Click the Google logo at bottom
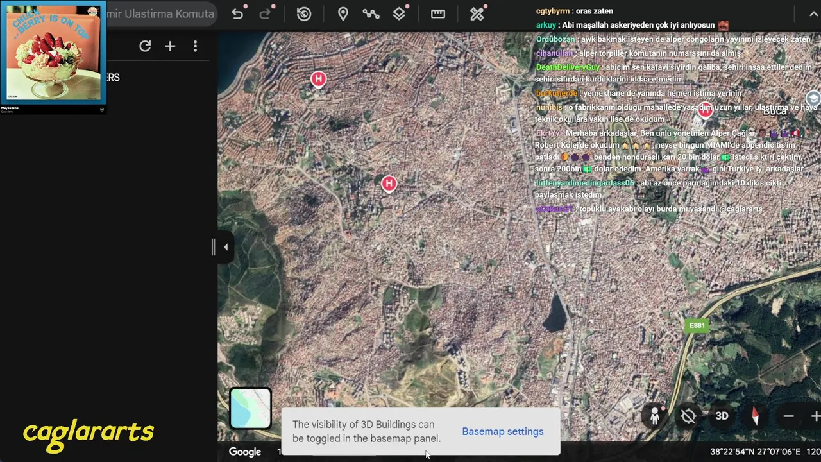 (x=245, y=452)
